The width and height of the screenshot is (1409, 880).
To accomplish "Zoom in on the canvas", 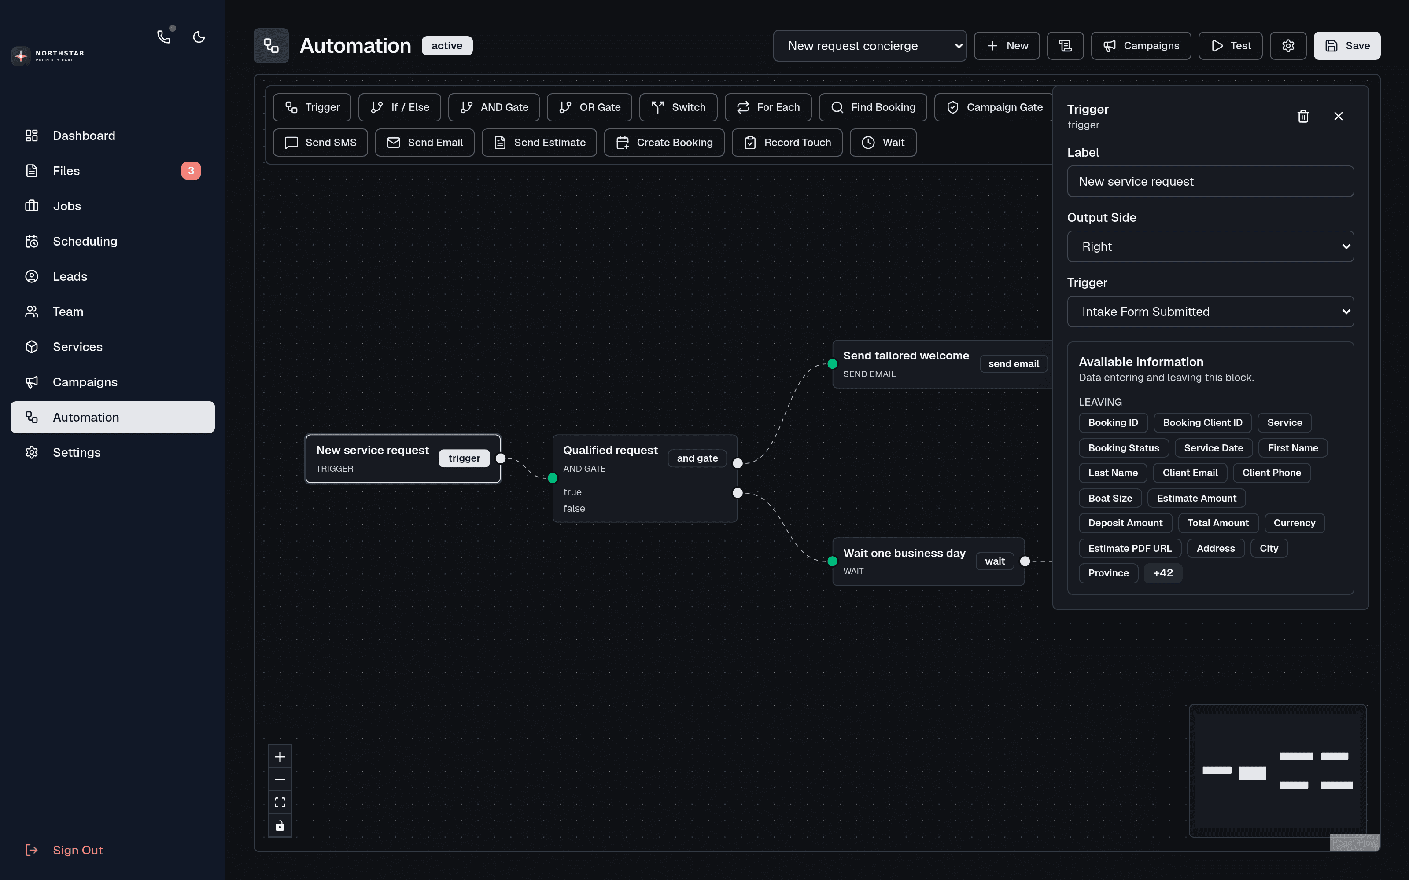I will 280,757.
